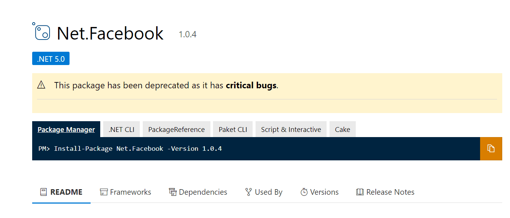Click the Used By branch icon

coord(249,192)
